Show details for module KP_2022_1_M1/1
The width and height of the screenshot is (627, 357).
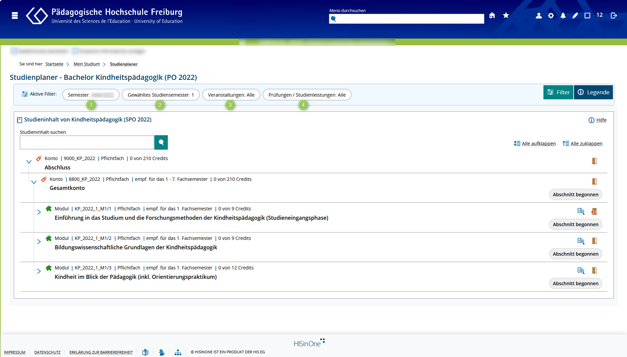(x=581, y=211)
